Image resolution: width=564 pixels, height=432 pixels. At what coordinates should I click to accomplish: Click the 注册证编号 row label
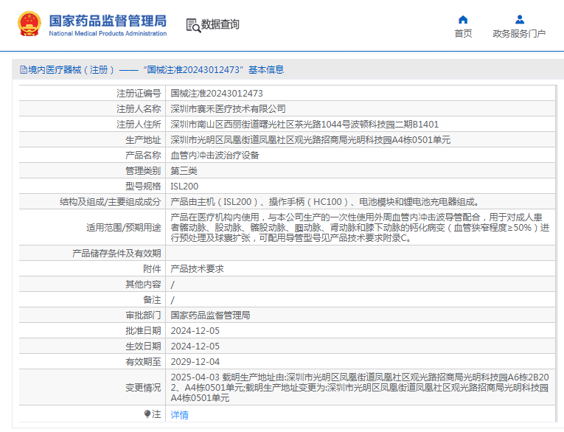pyautogui.click(x=139, y=94)
